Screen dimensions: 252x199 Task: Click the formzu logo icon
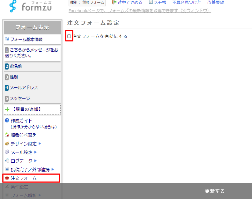coord(13,6)
